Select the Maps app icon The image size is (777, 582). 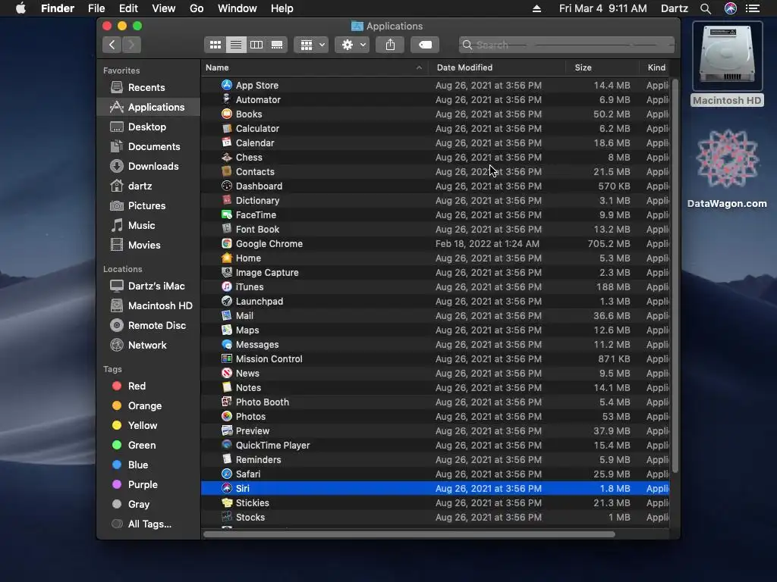coord(226,330)
